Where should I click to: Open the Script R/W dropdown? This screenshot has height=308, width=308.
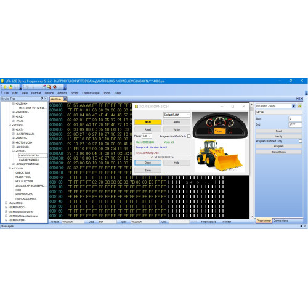tap(188, 115)
